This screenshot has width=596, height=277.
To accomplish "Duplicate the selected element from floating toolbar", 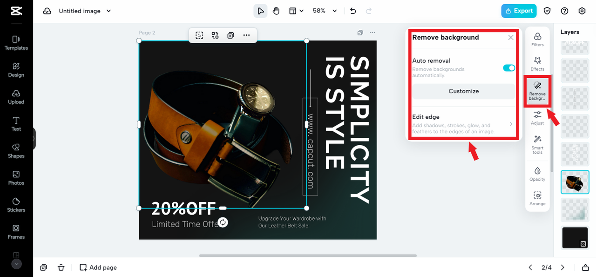I will [x=230, y=35].
